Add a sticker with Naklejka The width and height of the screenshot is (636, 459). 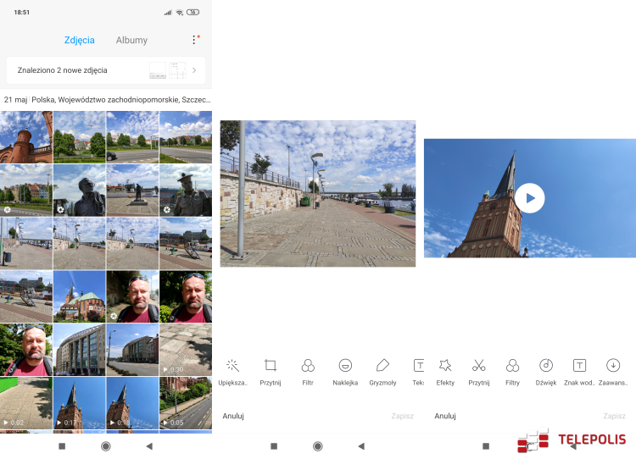(345, 370)
